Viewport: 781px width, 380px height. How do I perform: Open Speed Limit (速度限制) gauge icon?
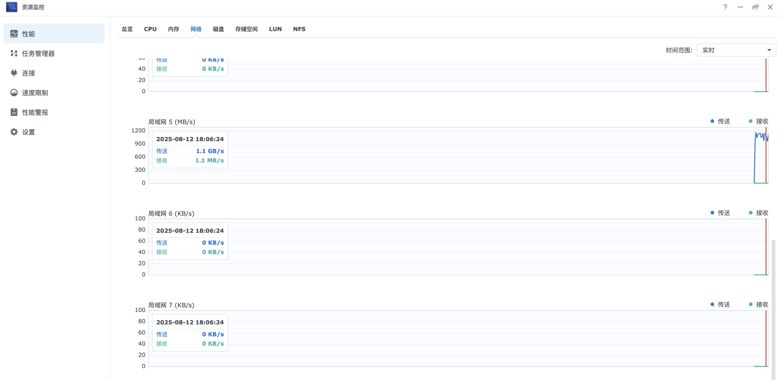(14, 93)
